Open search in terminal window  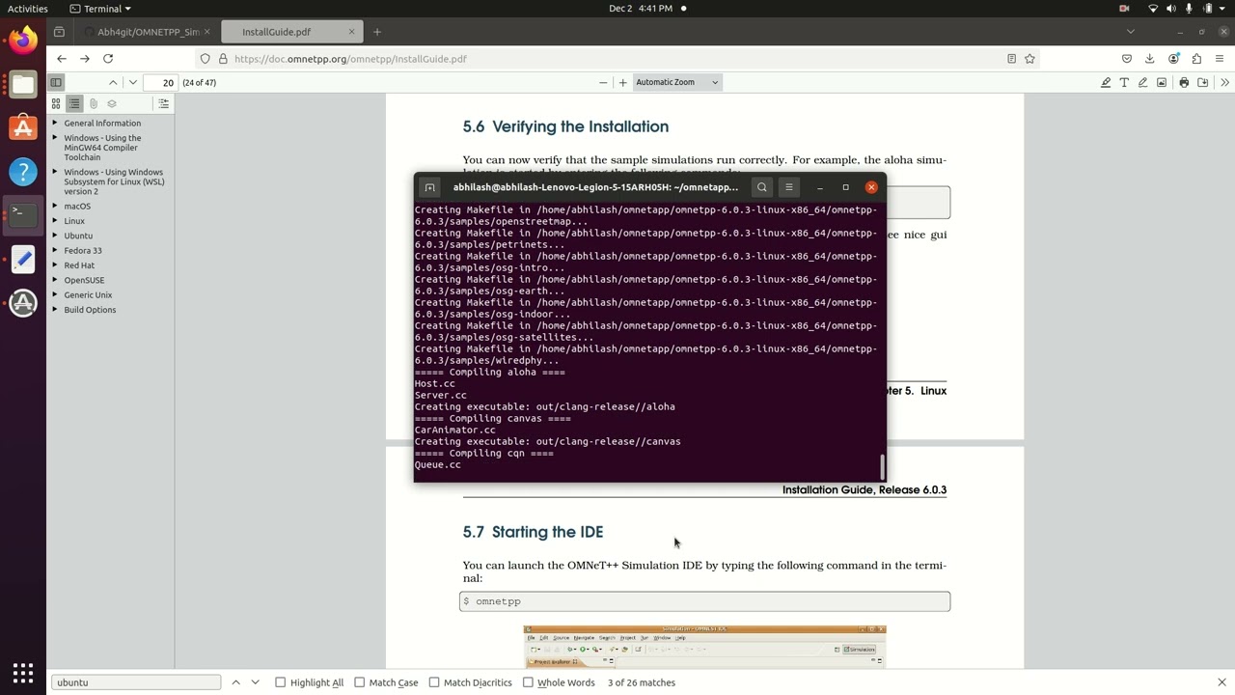762,187
